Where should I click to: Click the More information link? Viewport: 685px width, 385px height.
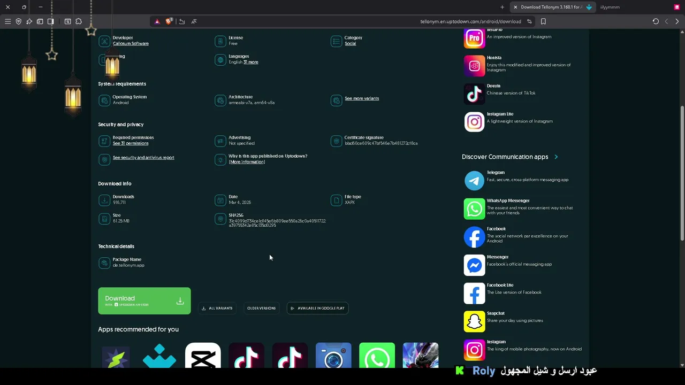[x=247, y=161]
